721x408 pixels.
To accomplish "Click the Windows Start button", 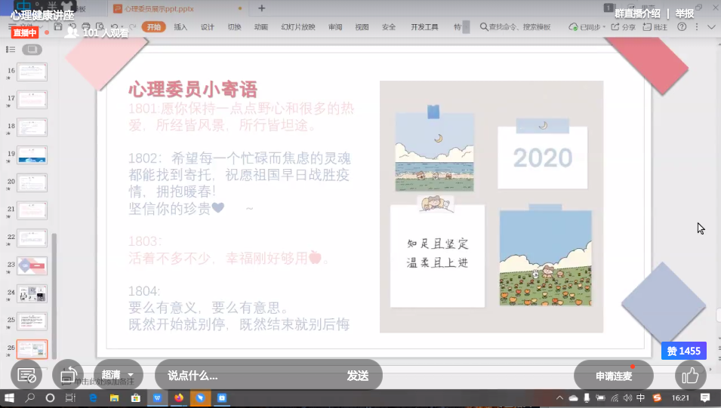I will point(10,397).
